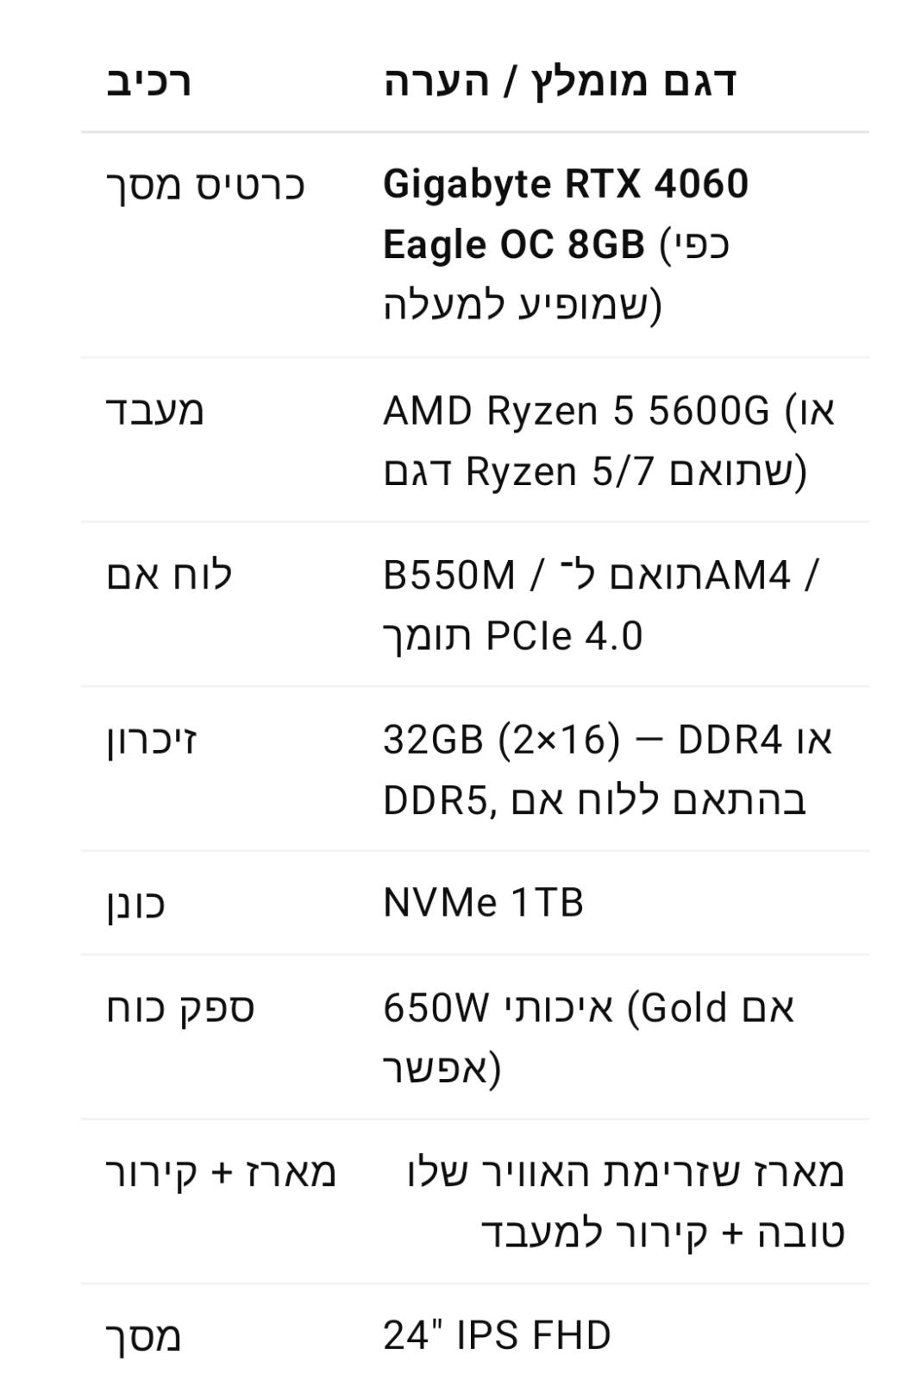Click the 32GB (2×16) memory cell
The width and height of the screenshot is (909, 1381).
point(608,770)
